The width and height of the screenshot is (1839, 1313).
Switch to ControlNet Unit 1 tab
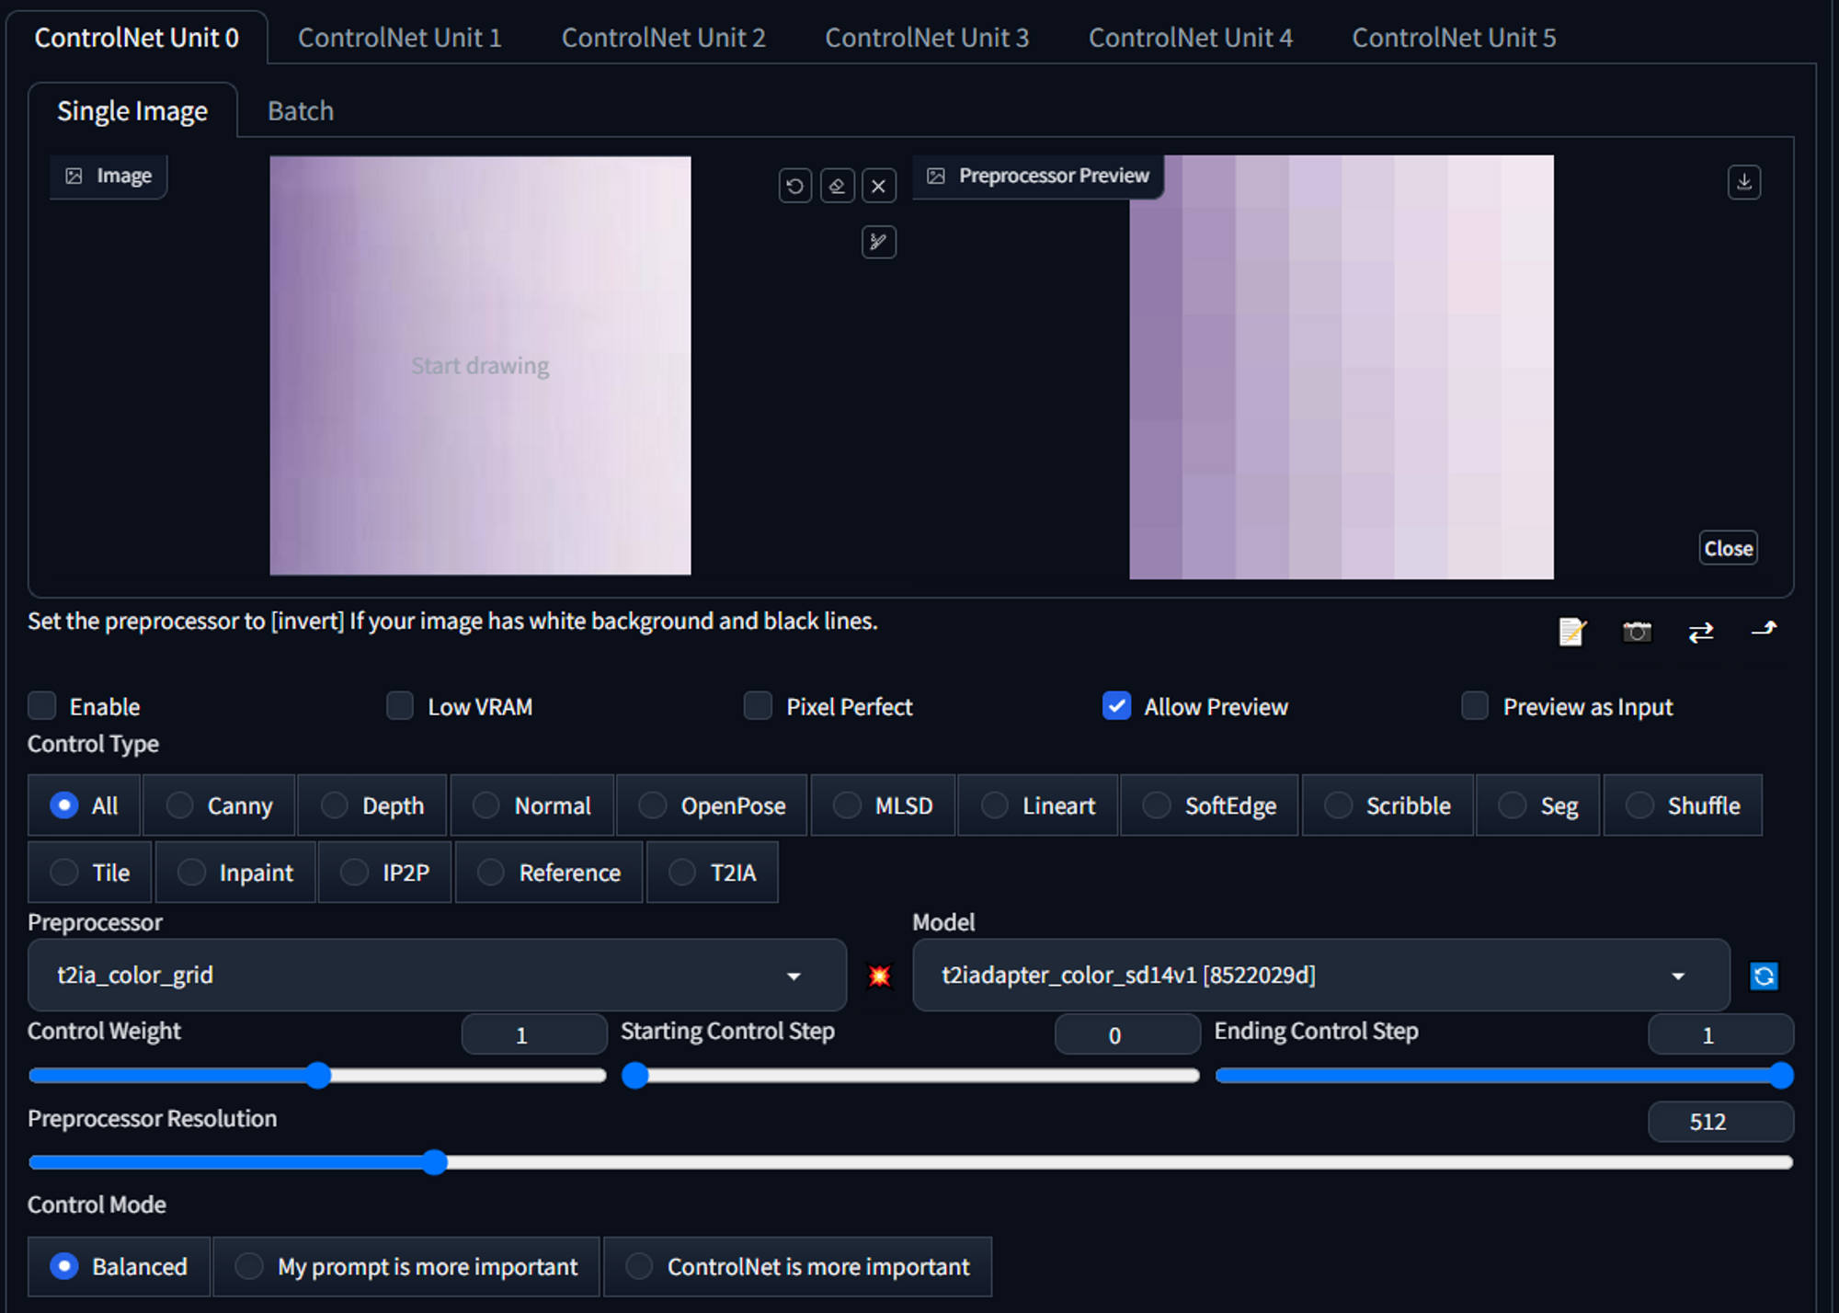[399, 38]
